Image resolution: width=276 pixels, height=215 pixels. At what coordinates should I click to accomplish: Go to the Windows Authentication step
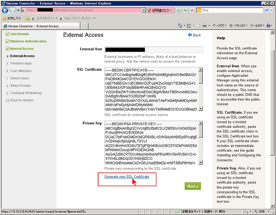pos(26,41)
